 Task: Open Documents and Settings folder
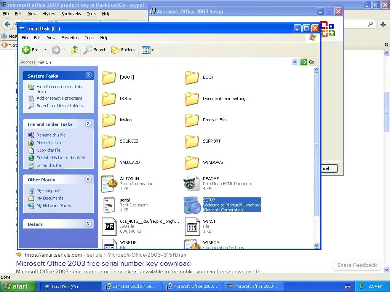[x=192, y=99]
